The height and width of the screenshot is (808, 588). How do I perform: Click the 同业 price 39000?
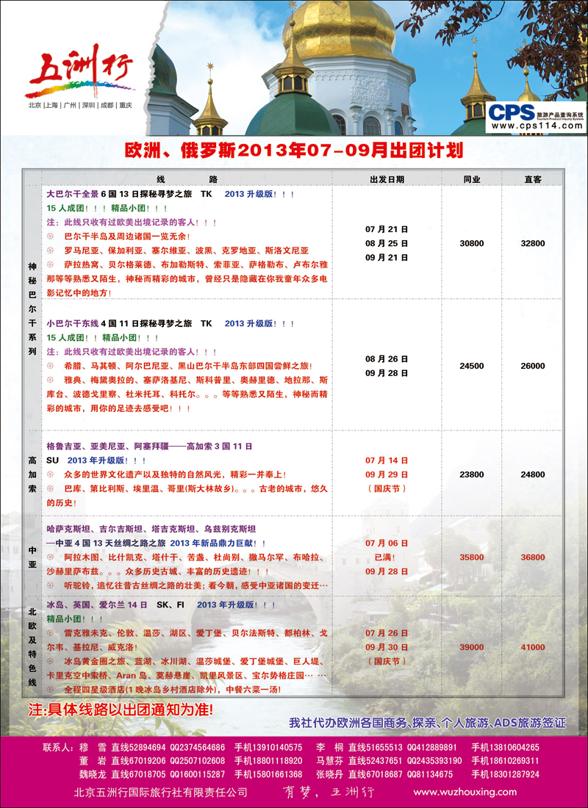(x=471, y=647)
